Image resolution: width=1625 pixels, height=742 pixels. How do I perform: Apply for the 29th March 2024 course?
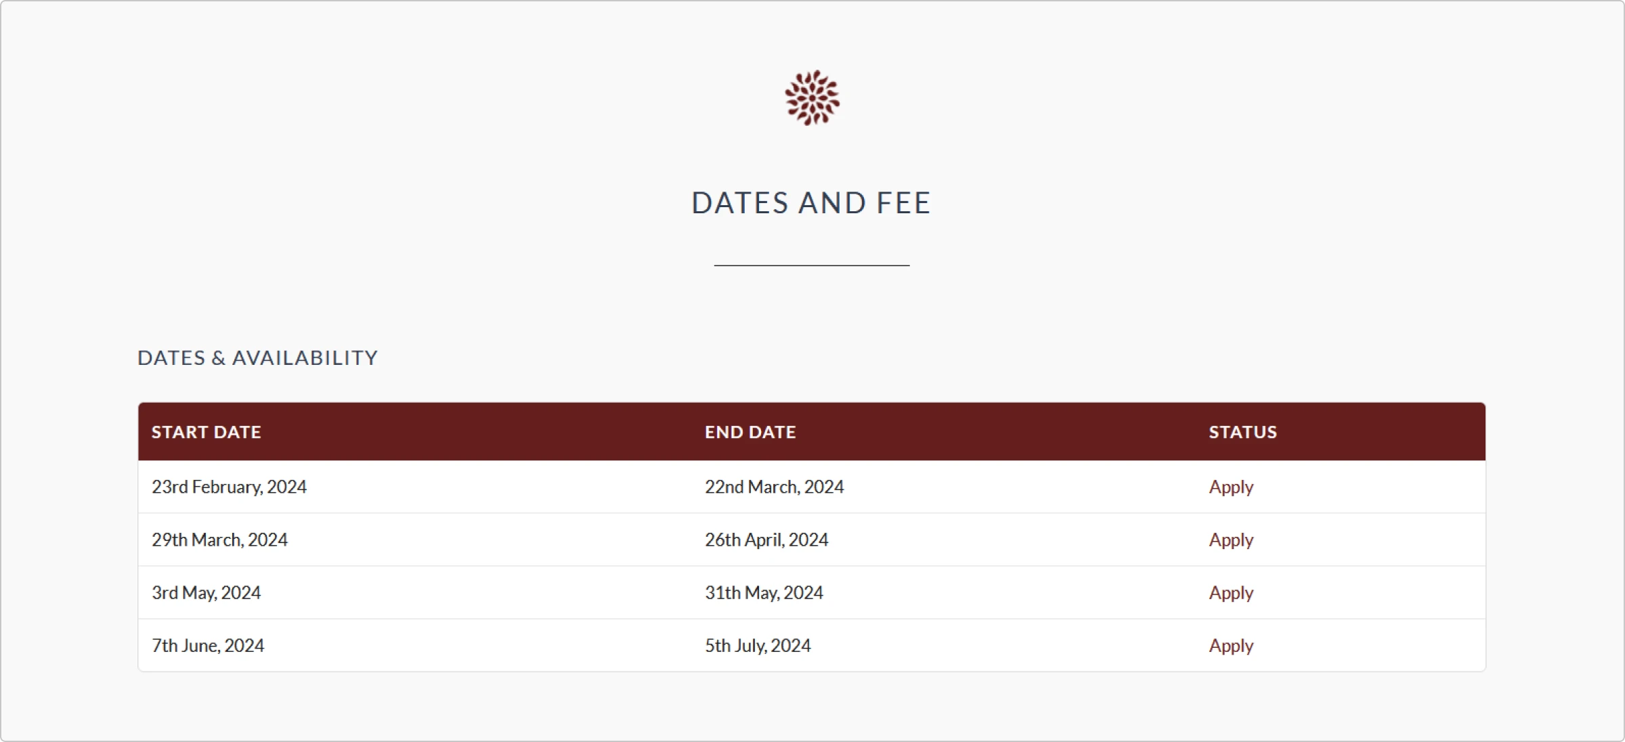point(1231,540)
